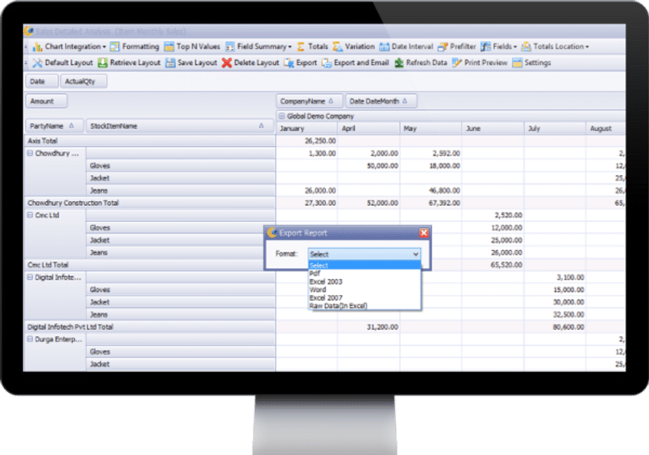Pick the highlighted Select option in list
The image size is (649, 455).
coord(364,266)
